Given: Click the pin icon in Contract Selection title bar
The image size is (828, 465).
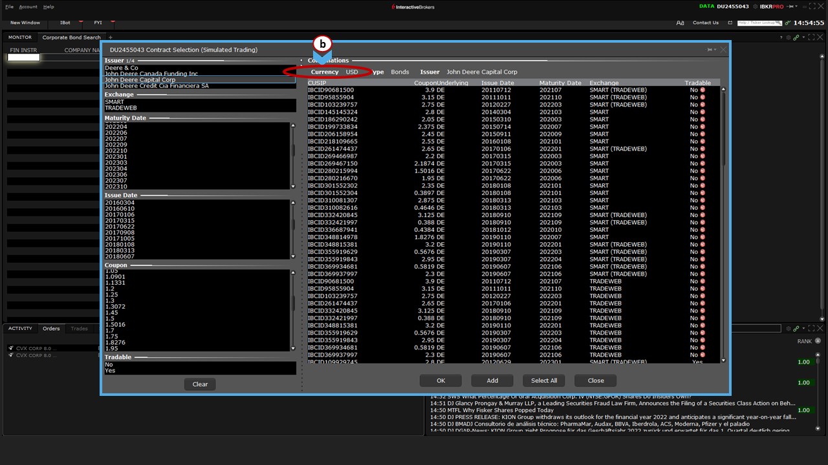Looking at the screenshot, I should [710, 50].
